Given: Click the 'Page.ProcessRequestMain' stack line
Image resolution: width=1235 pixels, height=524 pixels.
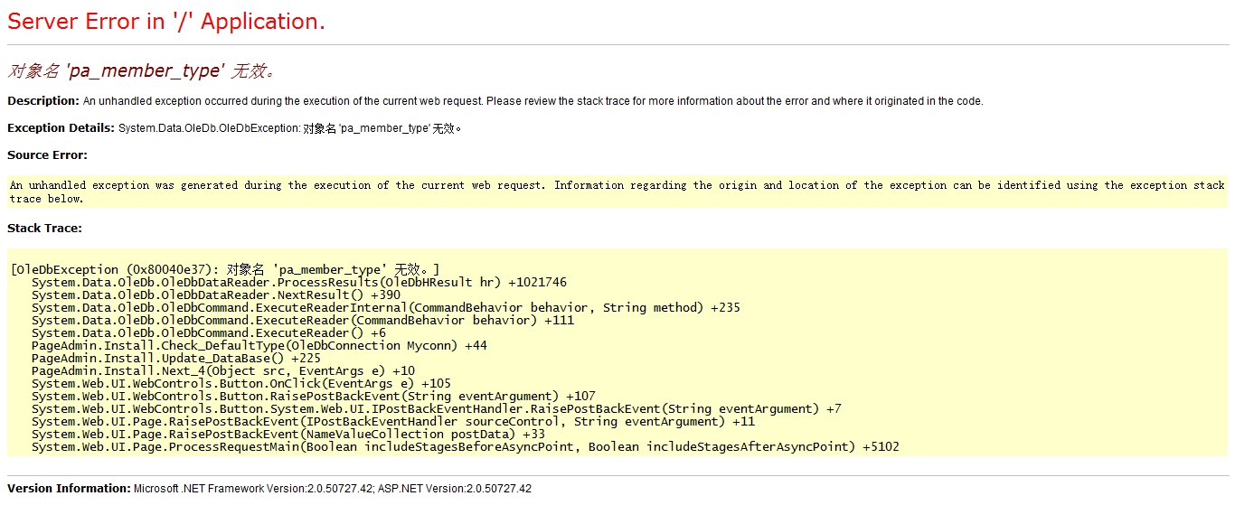Looking at the screenshot, I should point(465,447).
